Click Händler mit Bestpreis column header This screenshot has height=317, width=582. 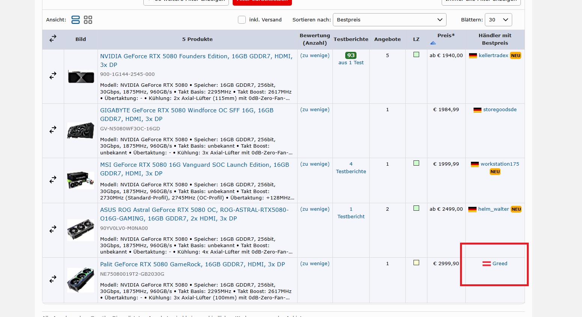pos(495,39)
